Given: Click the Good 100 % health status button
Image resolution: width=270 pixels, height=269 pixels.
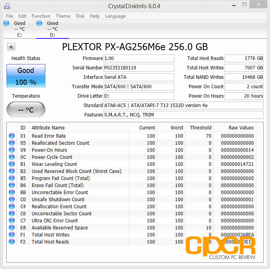Looking at the screenshot, I should [x=26, y=76].
